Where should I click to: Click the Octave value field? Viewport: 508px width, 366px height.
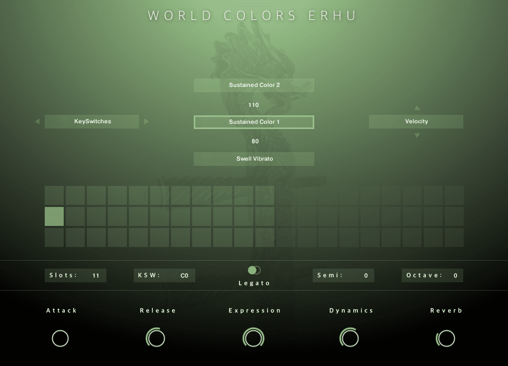click(432, 275)
